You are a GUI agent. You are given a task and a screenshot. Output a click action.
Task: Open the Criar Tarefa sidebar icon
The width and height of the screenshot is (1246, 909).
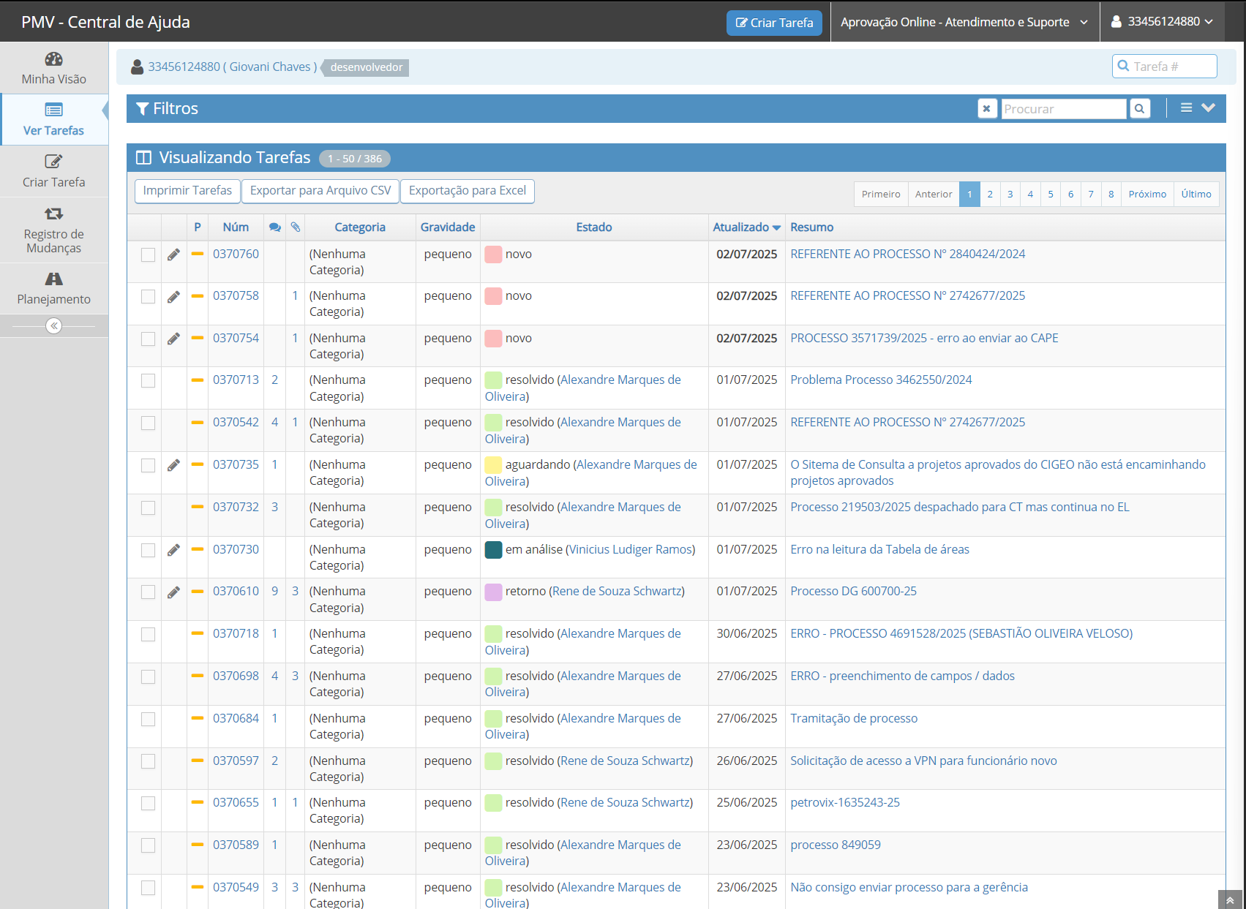53,162
